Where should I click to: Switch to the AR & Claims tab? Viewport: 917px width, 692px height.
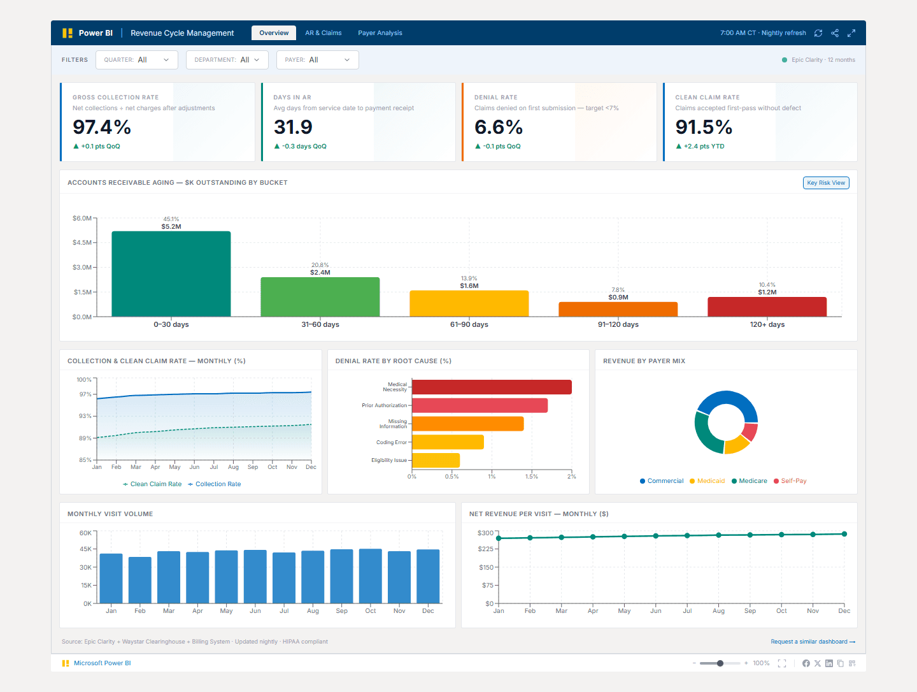point(323,33)
